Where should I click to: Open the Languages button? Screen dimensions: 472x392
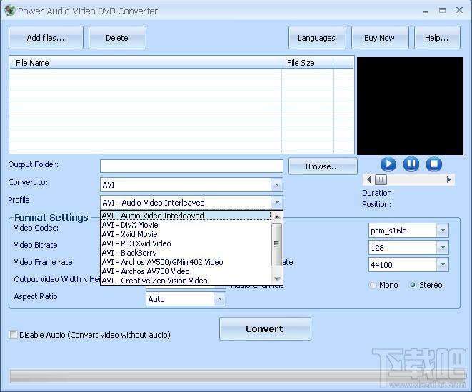(316, 38)
